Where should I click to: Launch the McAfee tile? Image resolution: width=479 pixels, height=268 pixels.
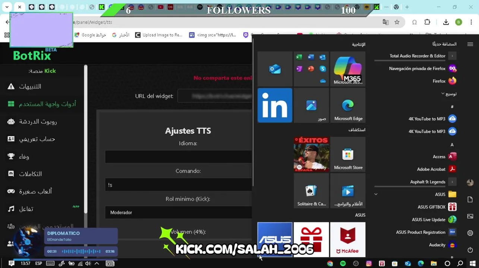348,239
